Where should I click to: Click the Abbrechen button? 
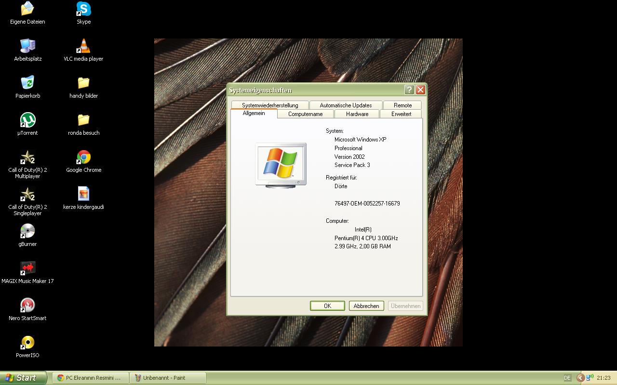pos(366,306)
